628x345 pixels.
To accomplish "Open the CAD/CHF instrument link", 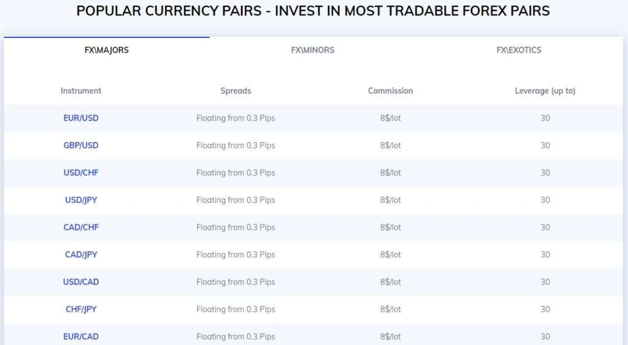I will (81, 227).
